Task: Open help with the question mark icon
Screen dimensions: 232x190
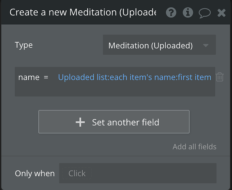Action: click(171, 13)
